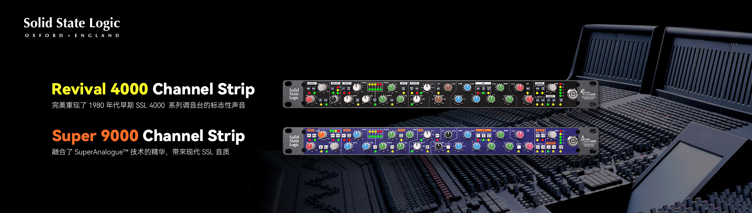This screenshot has width=752, height=213.
Task: Open the Super 9000 Channel Strip heading
Action: (x=148, y=136)
